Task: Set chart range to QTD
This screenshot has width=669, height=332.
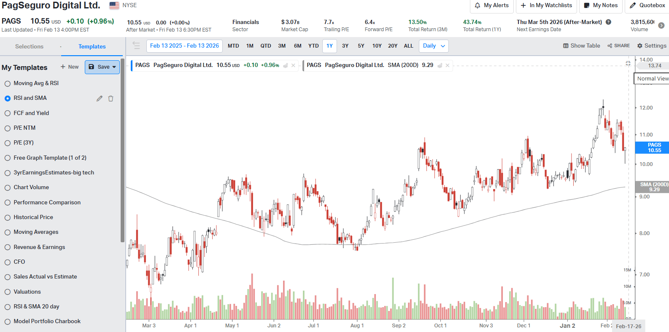Action: pos(266,46)
